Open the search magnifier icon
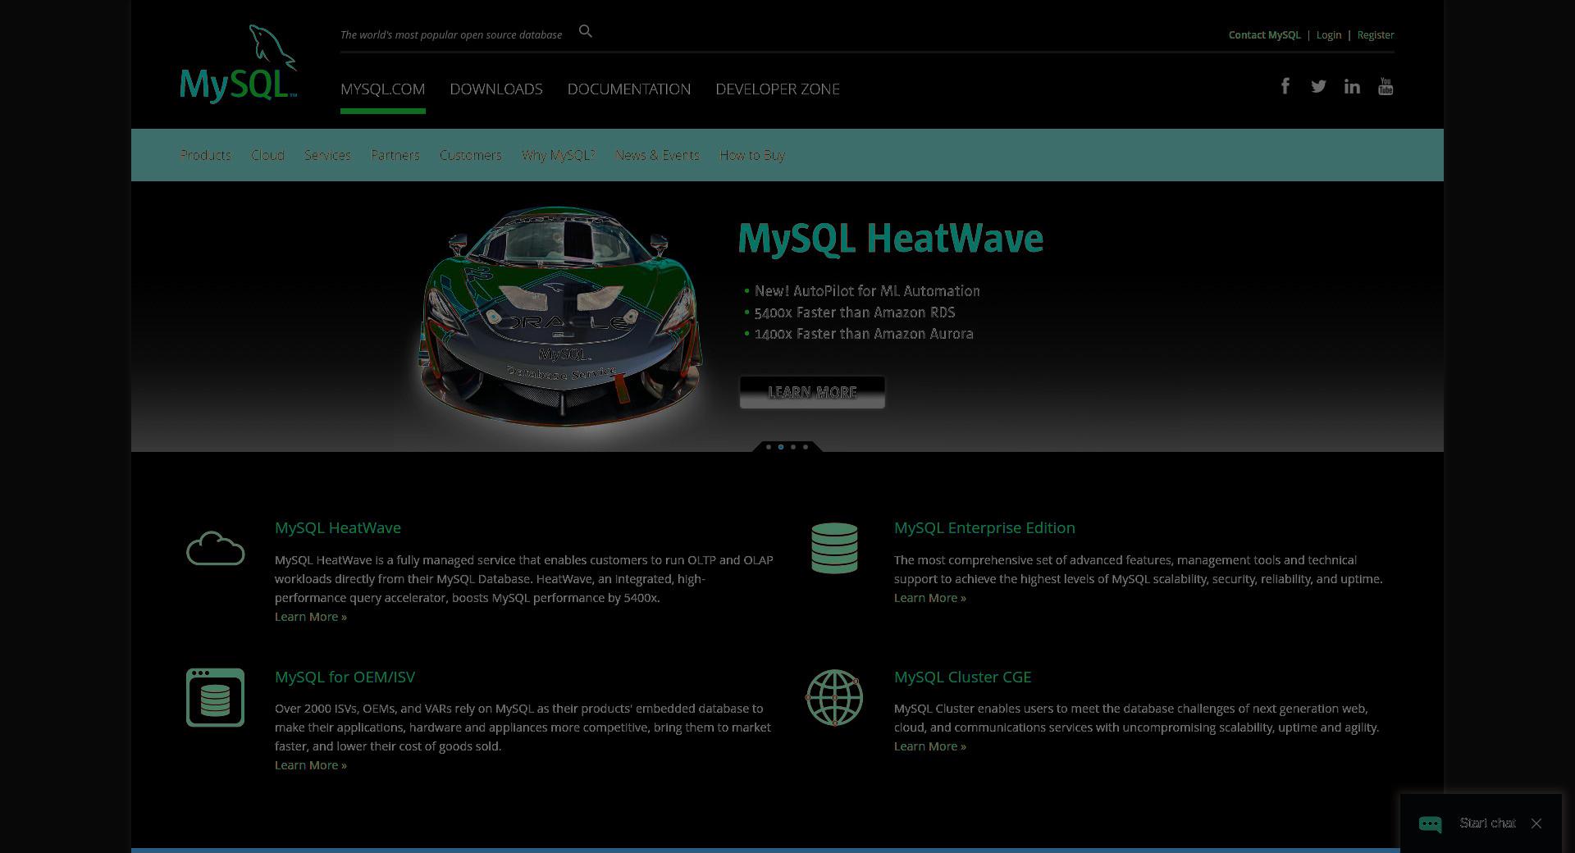The width and height of the screenshot is (1575, 853). (x=585, y=31)
